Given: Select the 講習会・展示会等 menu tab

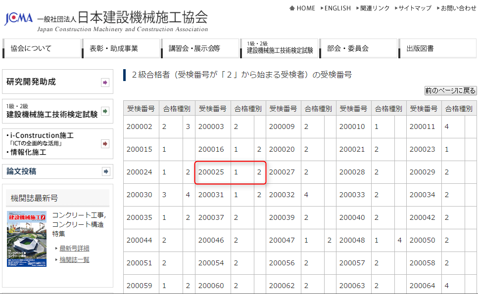Looking at the screenshot, I should click(x=200, y=48).
